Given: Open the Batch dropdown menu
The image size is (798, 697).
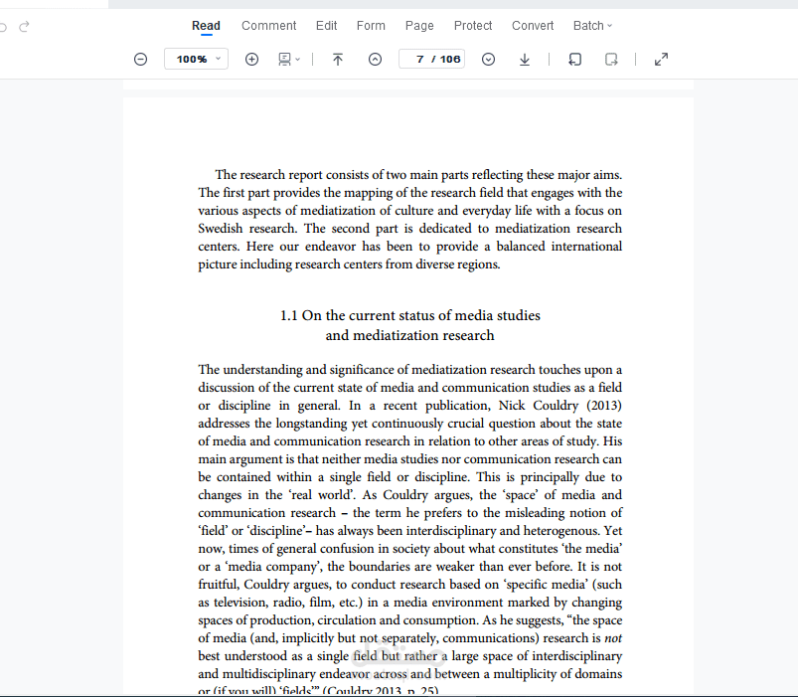Looking at the screenshot, I should pos(592,26).
